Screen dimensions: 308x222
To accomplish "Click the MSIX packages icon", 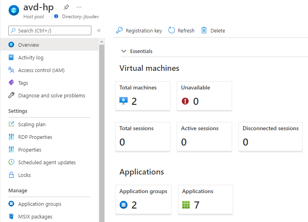I will coord(11,216).
